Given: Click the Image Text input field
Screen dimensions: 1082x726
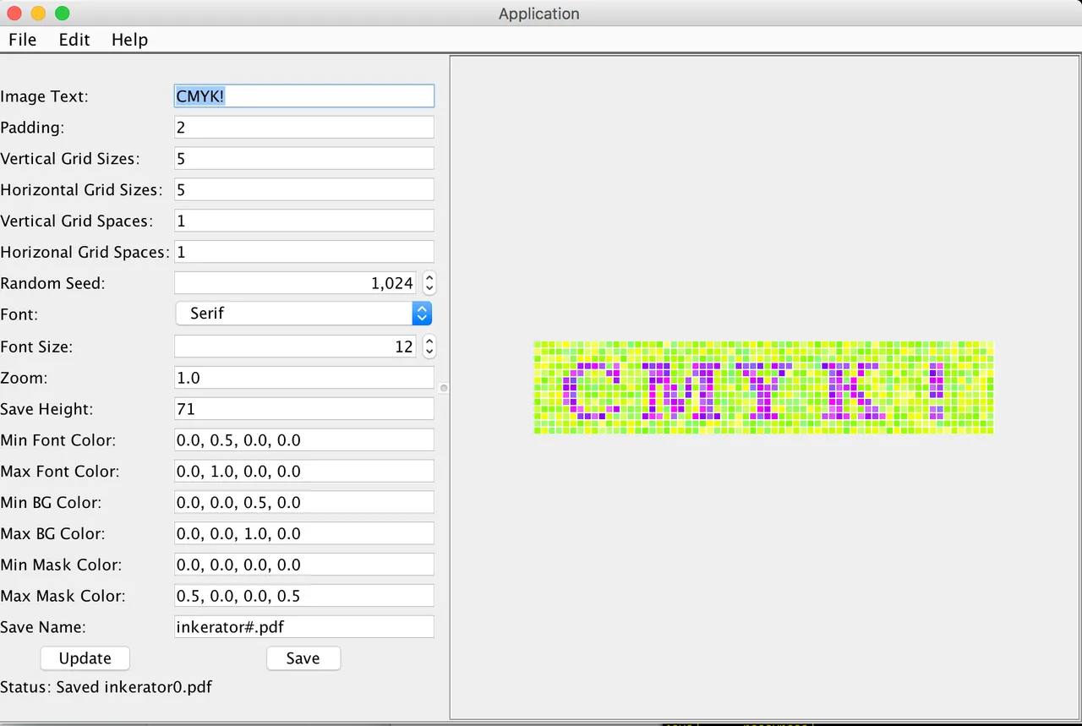Looking at the screenshot, I should [304, 96].
